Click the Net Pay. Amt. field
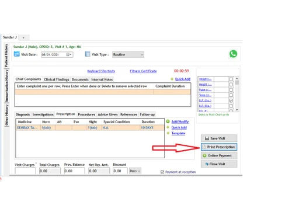The height and width of the screenshot is (219, 292). [x=99, y=171]
